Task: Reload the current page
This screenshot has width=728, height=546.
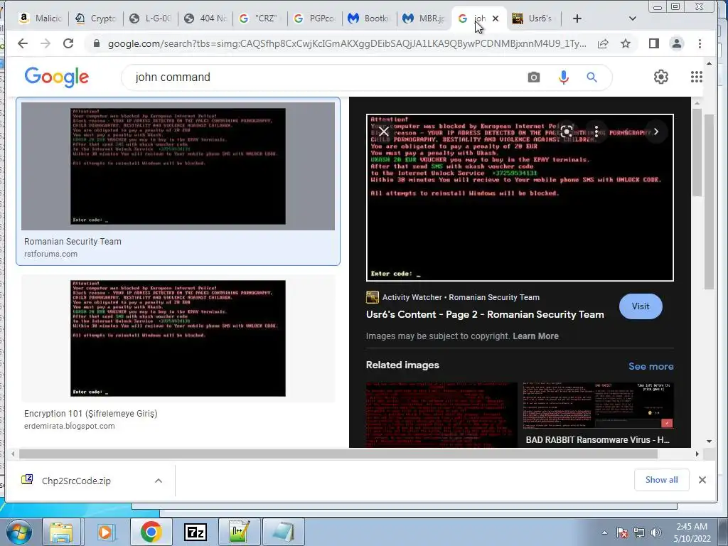Action: click(68, 43)
